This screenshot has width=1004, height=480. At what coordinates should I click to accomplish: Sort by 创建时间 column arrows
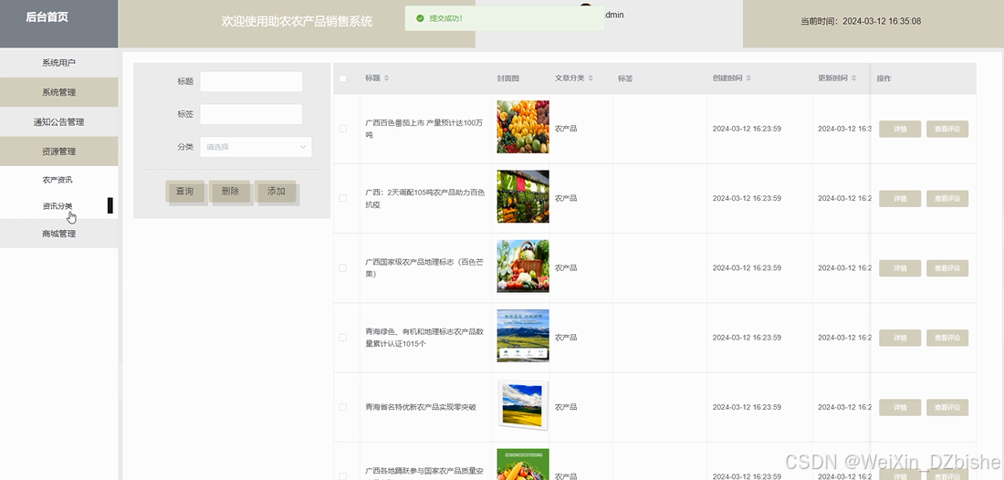pyautogui.click(x=748, y=78)
